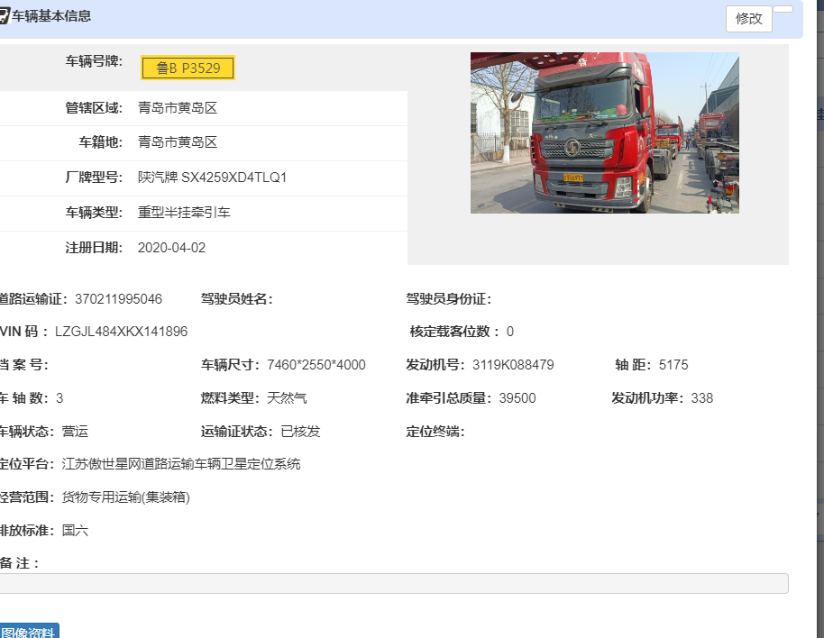The width and height of the screenshot is (824, 638).
Task: Select the engine number 3119K088479
Action: point(513,365)
